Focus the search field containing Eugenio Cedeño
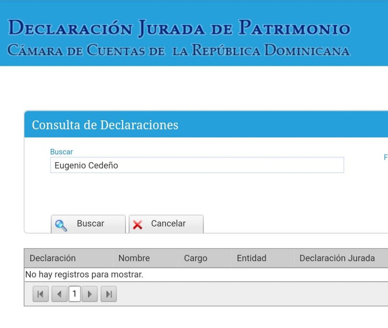 point(197,166)
